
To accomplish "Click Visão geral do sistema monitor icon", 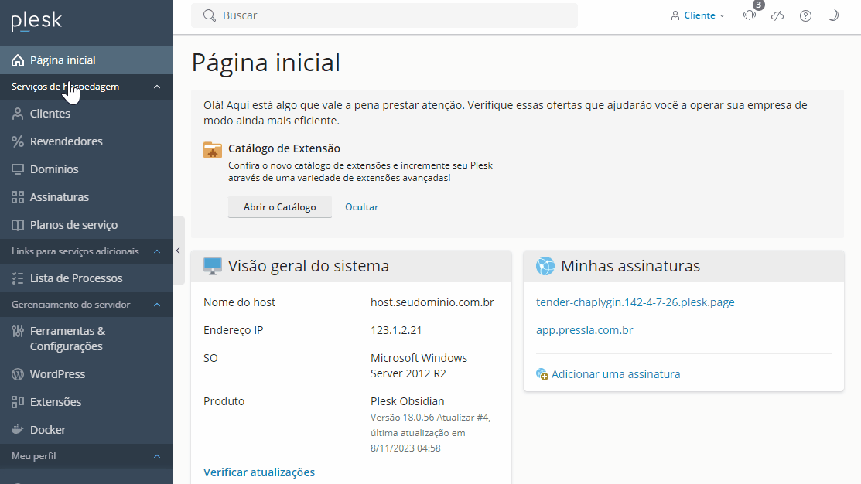I will click(x=213, y=266).
